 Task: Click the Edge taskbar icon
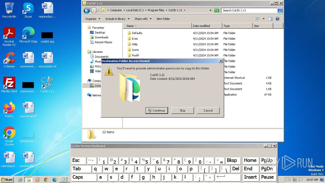[x=54, y=180]
